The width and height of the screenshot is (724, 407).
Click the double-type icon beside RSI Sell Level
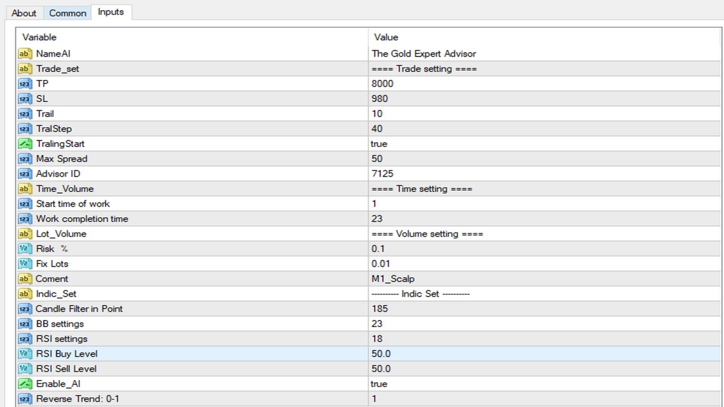point(25,369)
